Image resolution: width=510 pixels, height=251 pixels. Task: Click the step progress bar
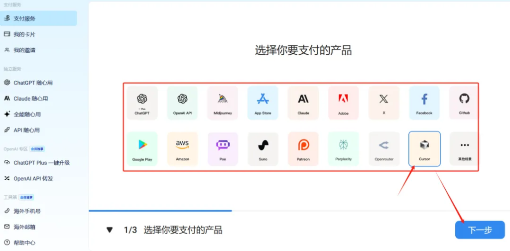click(160, 211)
